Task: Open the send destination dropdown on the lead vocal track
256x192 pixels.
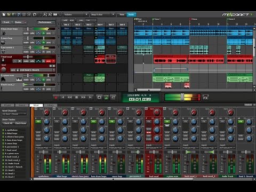Action: point(54,70)
